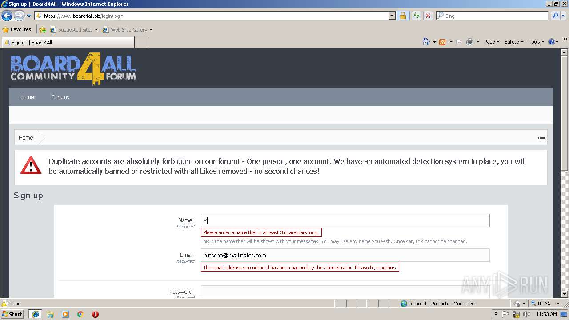Open the Page menu

click(x=491, y=42)
